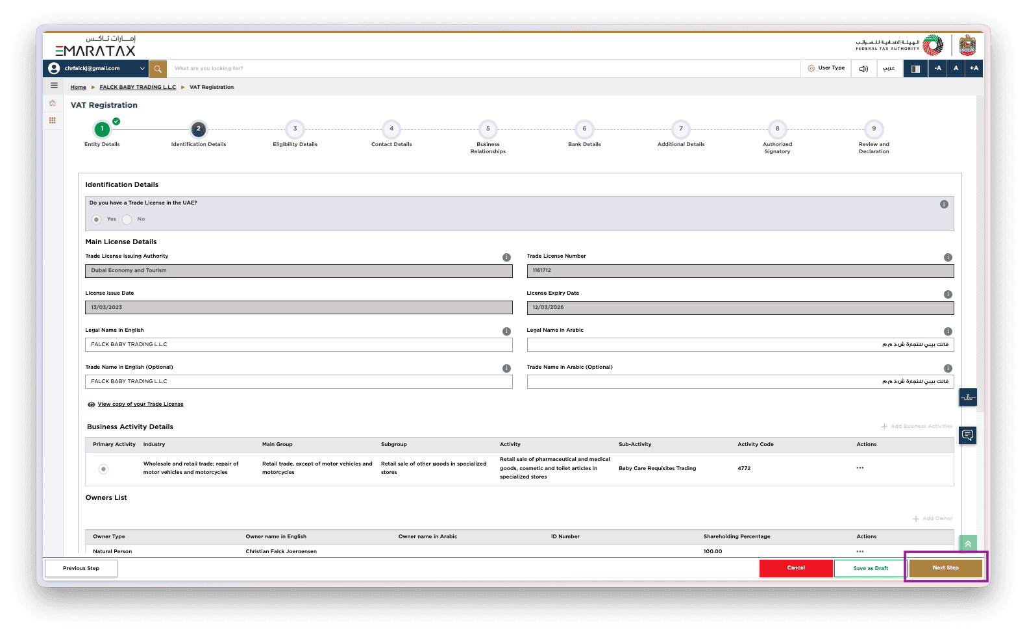Image resolution: width=1027 pixels, height=635 pixels.
Task: Click the Next Step button
Action: 946,568
